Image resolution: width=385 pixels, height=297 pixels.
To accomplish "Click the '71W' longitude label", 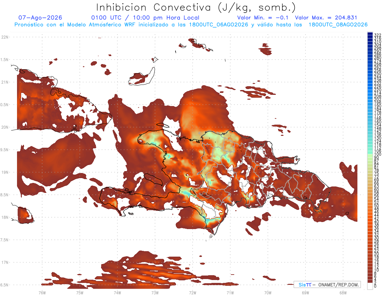I will pos(230,293).
